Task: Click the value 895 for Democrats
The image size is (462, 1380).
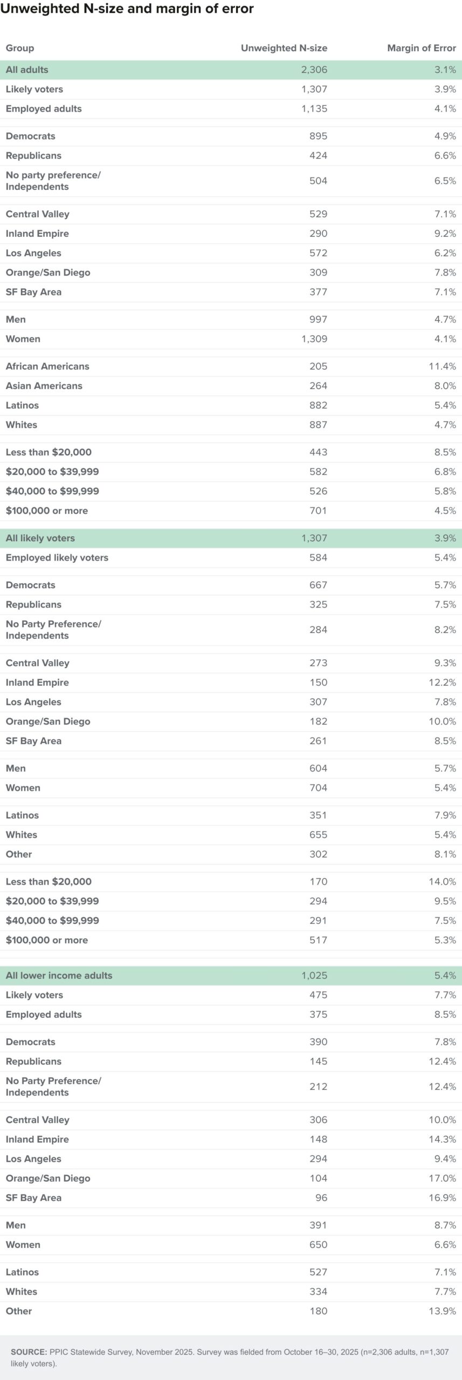Action: click(318, 136)
